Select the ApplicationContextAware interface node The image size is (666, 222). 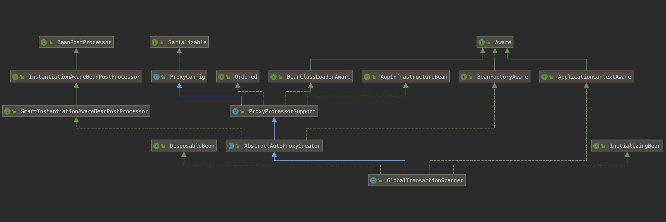tap(586, 77)
